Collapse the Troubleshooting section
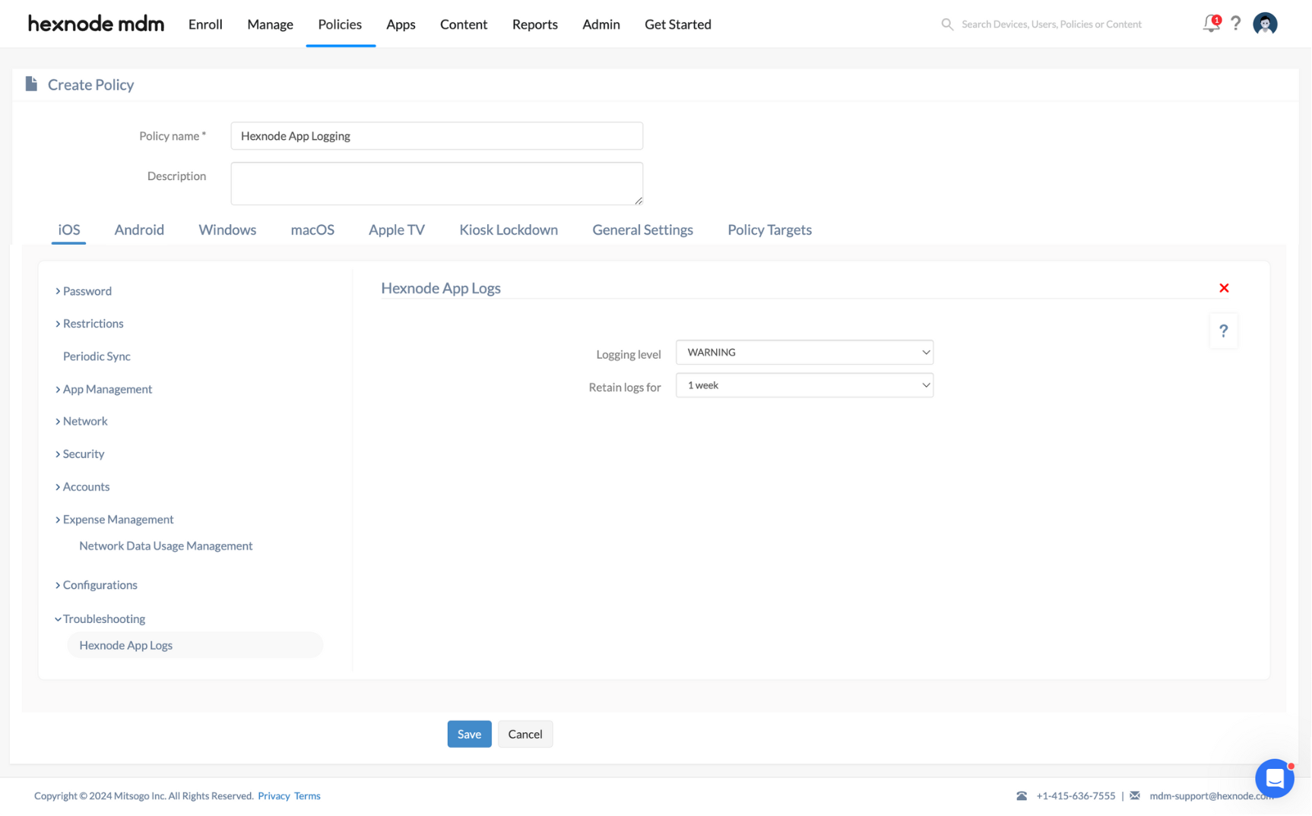This screenshot has width=1312, height=816. [100, 619]
